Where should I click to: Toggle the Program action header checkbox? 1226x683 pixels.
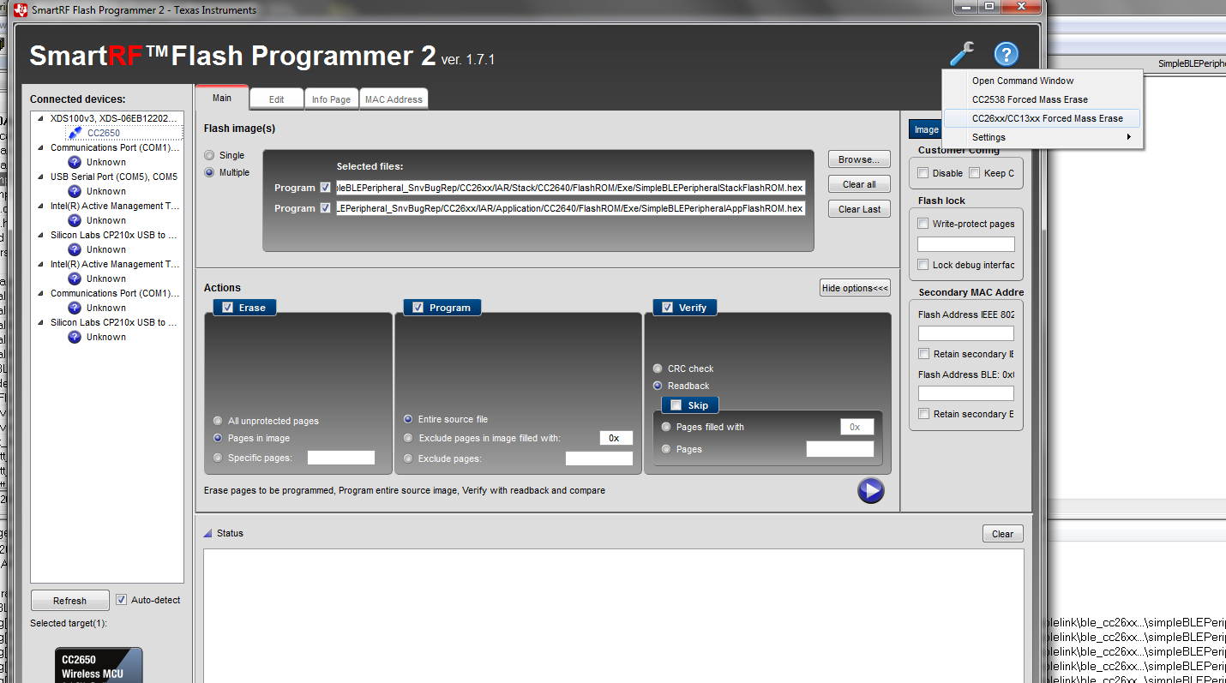pos(418,308)
